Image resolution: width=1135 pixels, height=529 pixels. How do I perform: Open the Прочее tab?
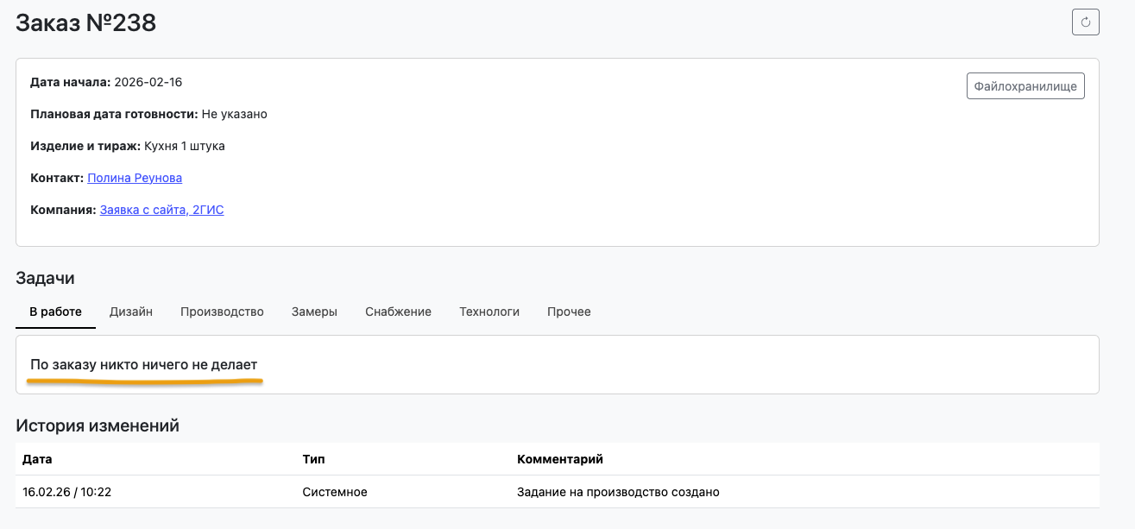[569, 312]
